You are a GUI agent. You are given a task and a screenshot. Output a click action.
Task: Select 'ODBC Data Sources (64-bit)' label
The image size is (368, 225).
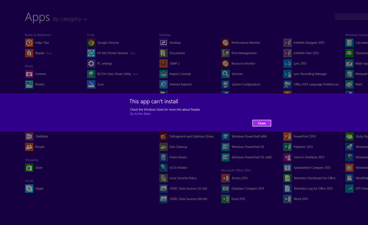(188, 199)
